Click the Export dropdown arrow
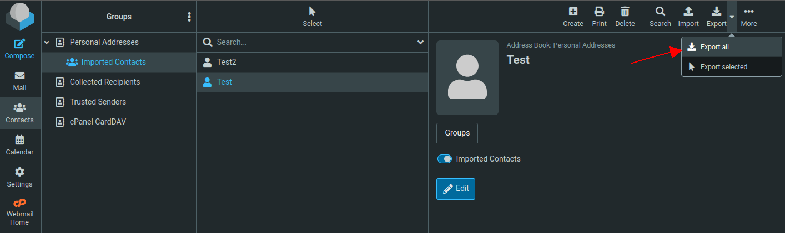The image size is (785, 233). 732,17
